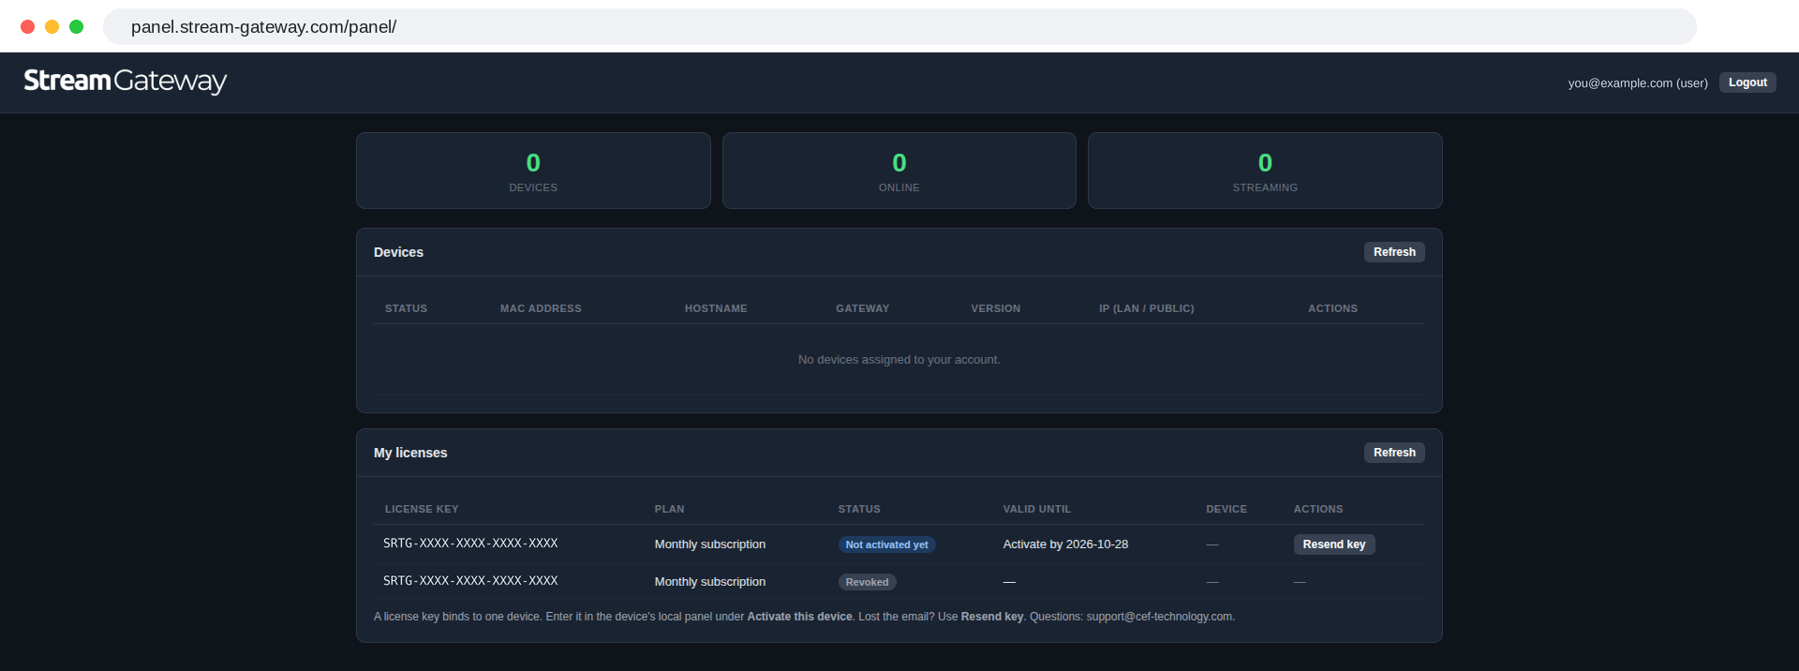The height and width of the screenshot is (671, 1799).
Task: Click the you@example.com (user) account label
Action: (1638, 83)
